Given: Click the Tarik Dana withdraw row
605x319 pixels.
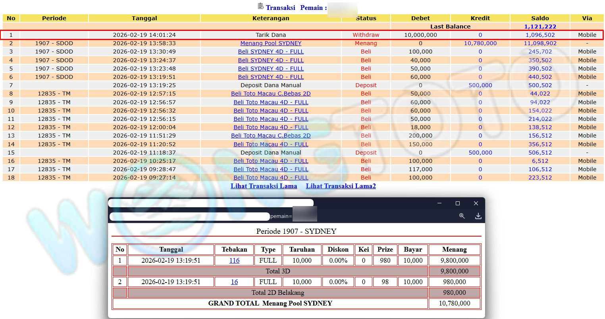Looking at the screenshot, I should (x=271, y=35).
